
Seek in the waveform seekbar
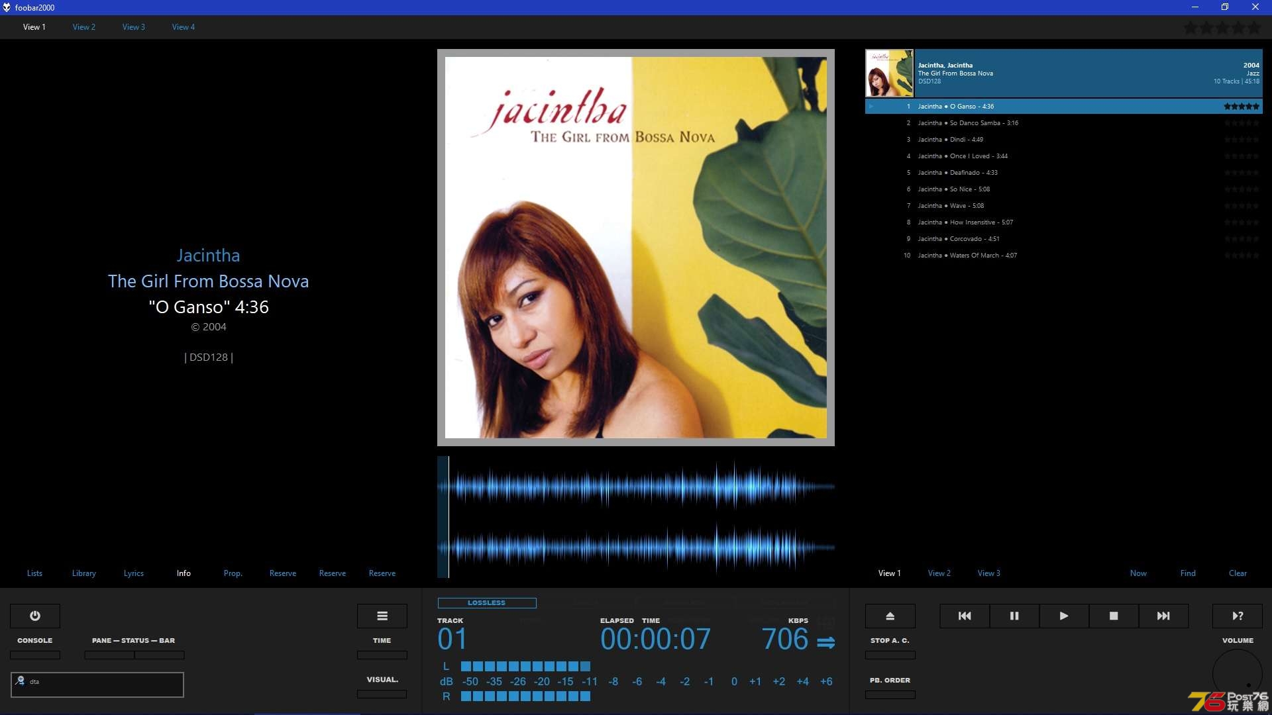tap(636, 517)
